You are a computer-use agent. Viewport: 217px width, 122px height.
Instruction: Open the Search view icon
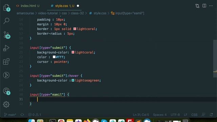point(6,21)
